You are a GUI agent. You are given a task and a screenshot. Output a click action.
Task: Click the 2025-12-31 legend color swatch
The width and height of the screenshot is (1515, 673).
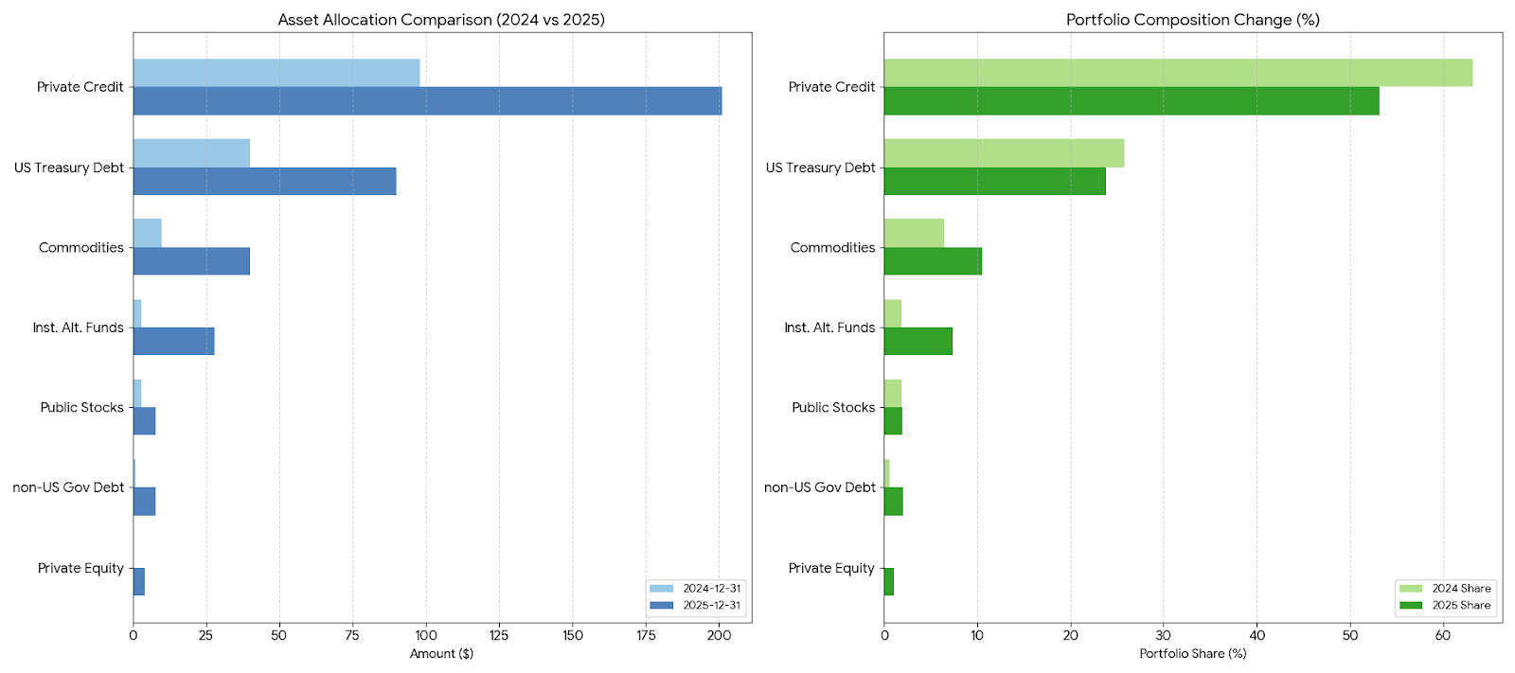pos(661,606)
